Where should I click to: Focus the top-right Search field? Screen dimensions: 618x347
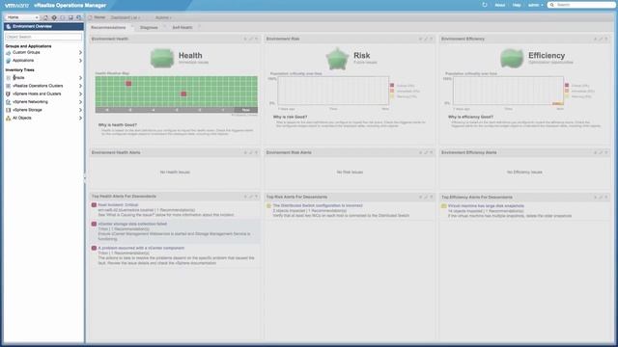click(581, 5)
